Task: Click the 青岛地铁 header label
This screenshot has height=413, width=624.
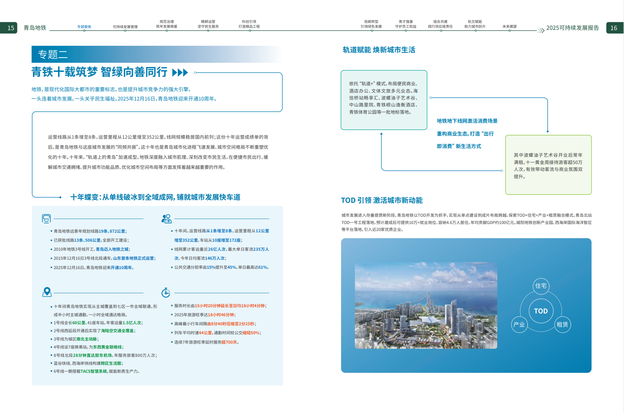Action: point(35,28)
